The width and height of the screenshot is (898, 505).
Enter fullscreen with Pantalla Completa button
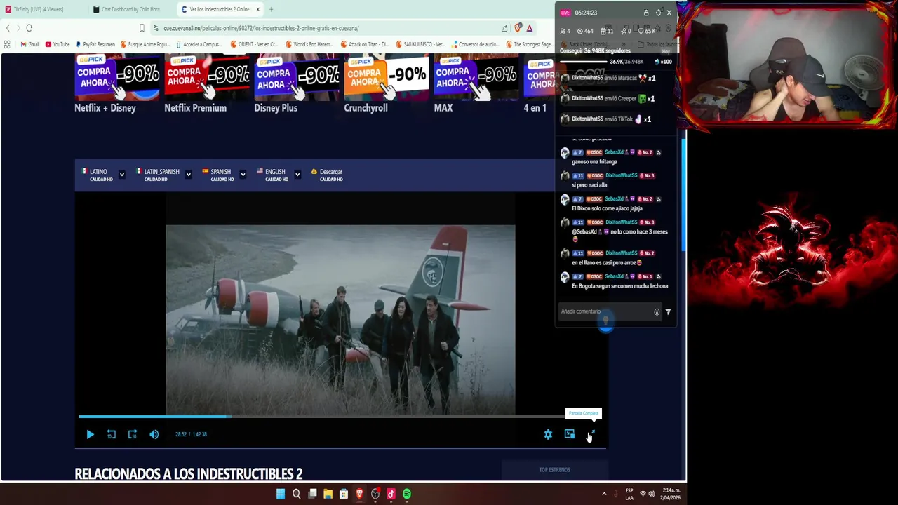[x=591, y=435]
